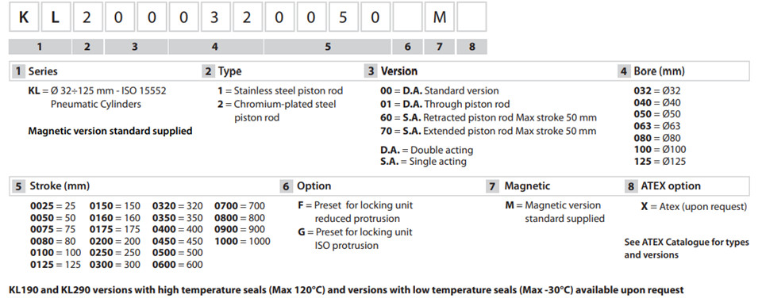
Task: Select version code 70 entry
Action: (x=488, y=131)
